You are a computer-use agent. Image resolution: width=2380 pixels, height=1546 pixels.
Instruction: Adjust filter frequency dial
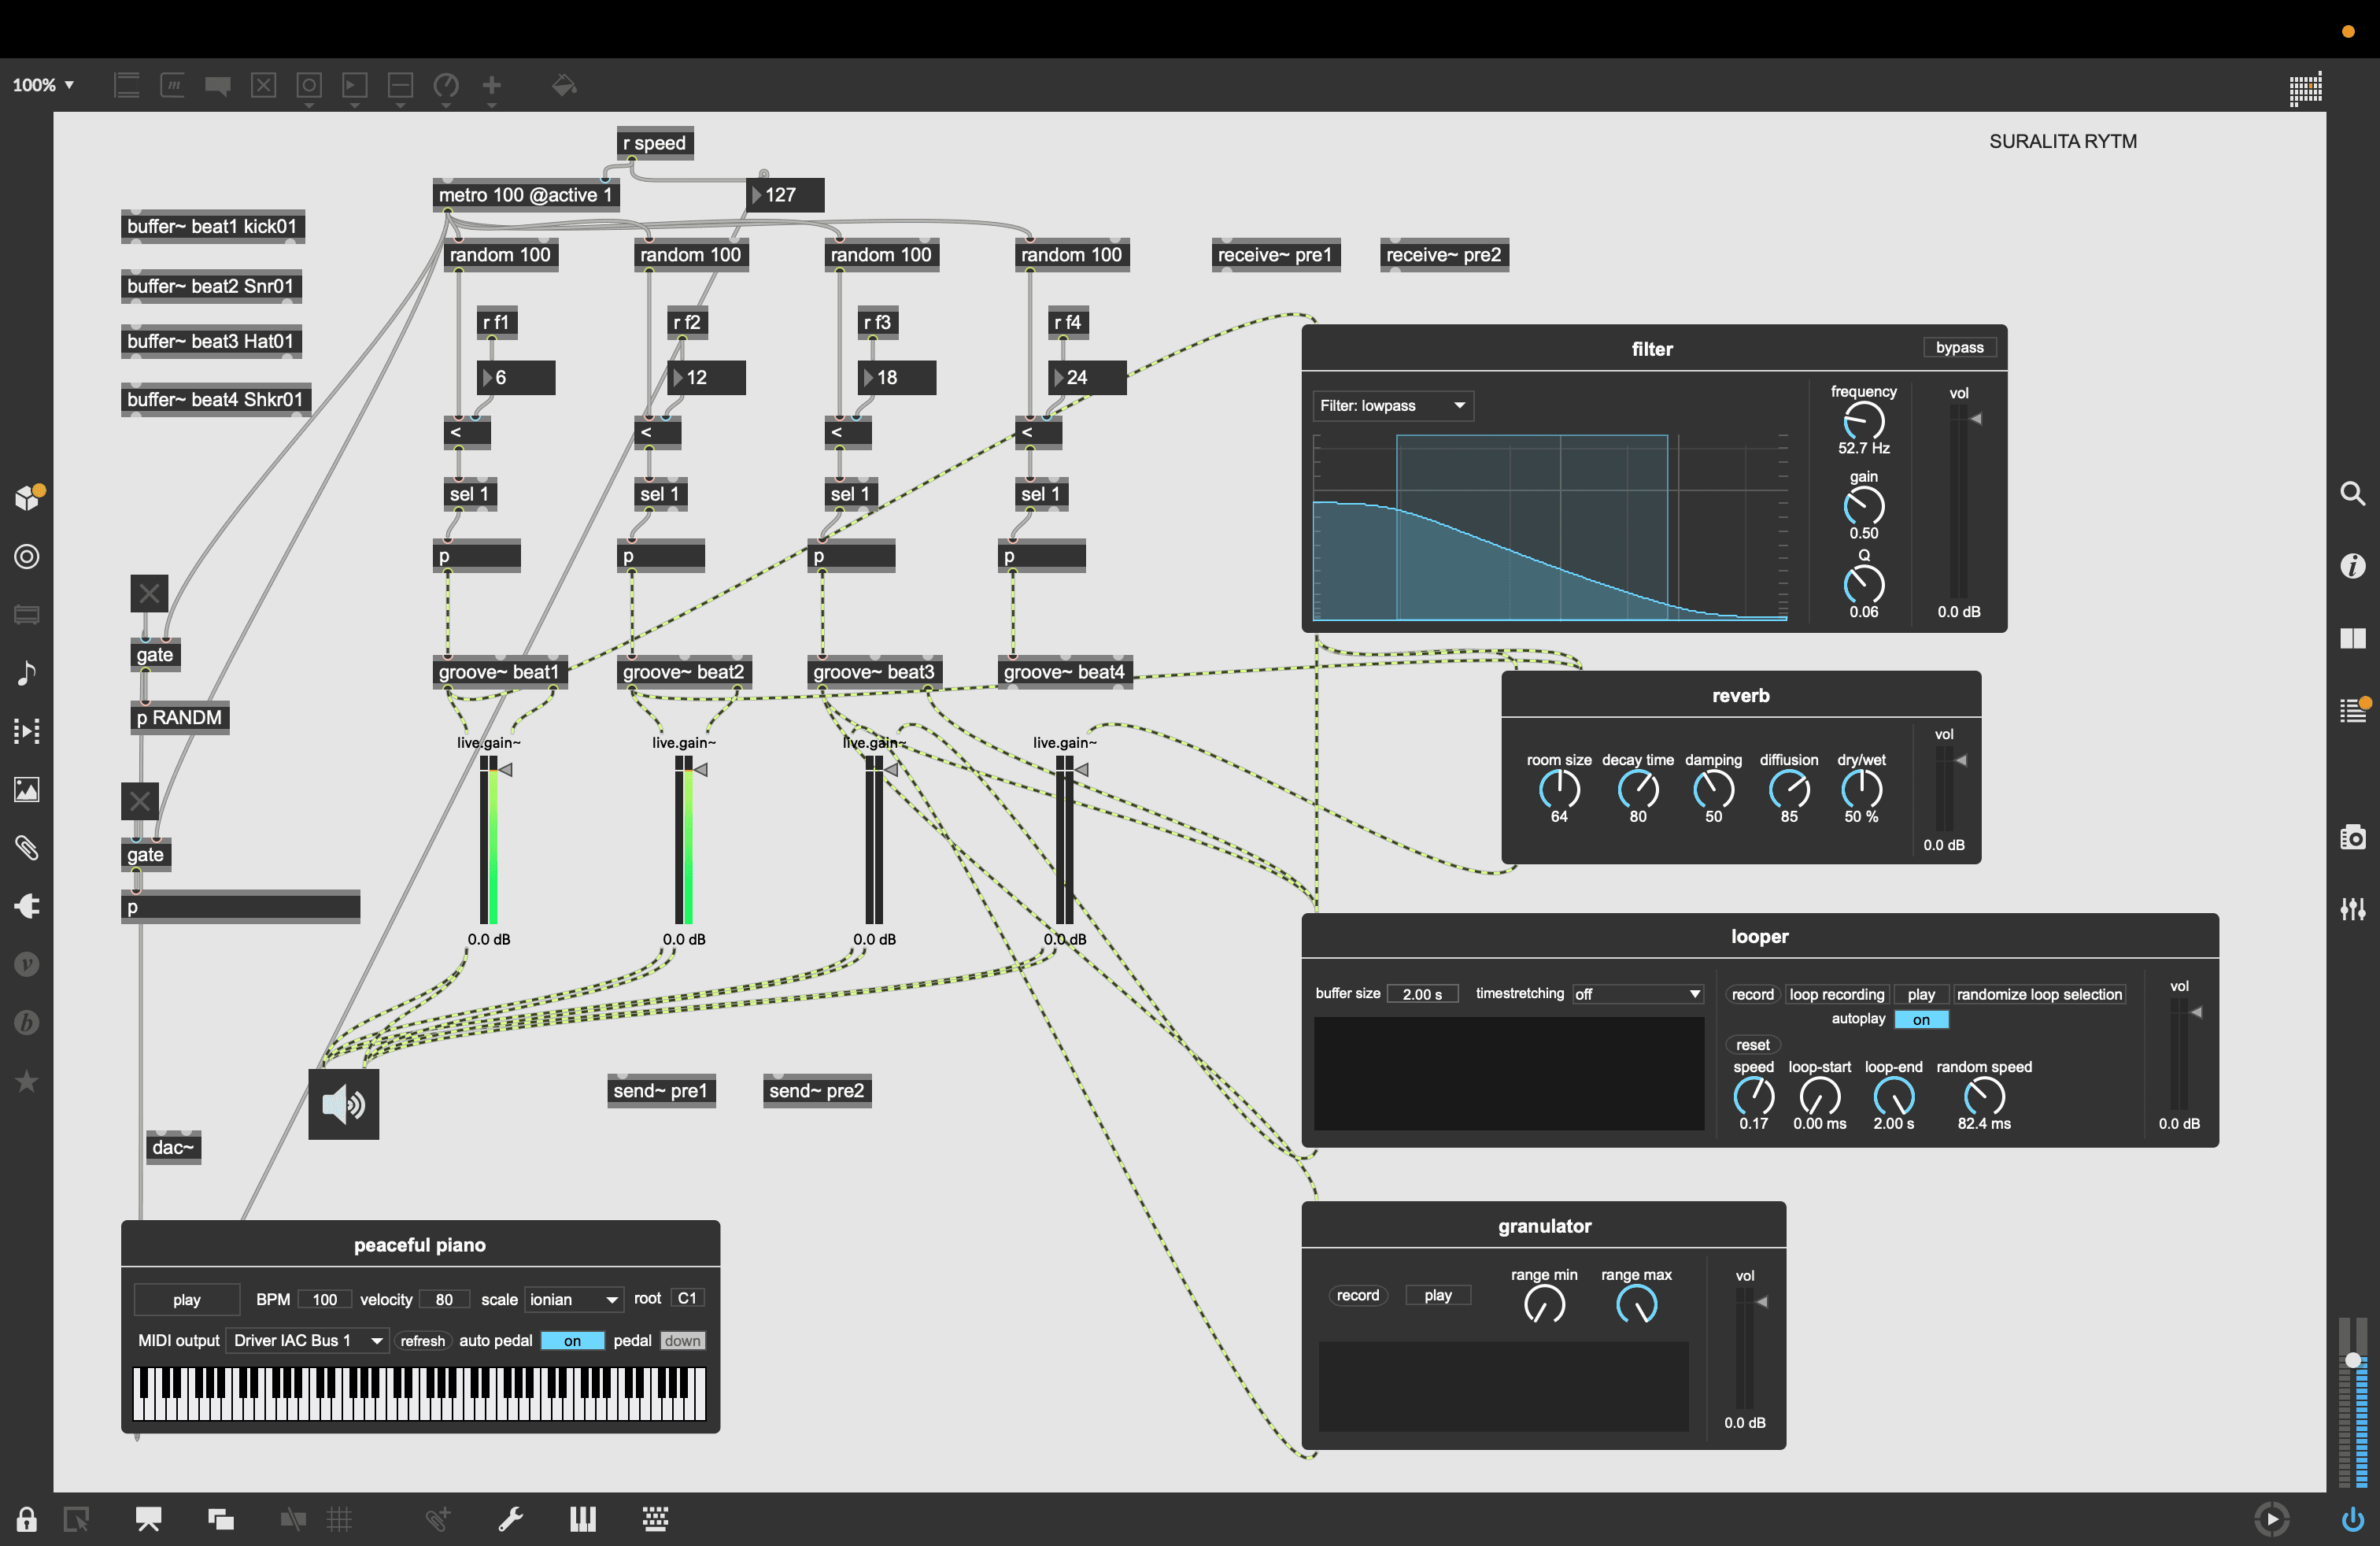coord(1863,421)
